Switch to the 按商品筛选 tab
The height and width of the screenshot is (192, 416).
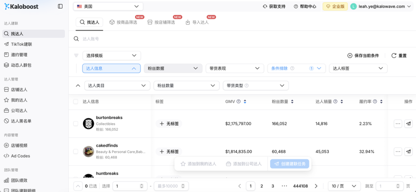(123, 22)
